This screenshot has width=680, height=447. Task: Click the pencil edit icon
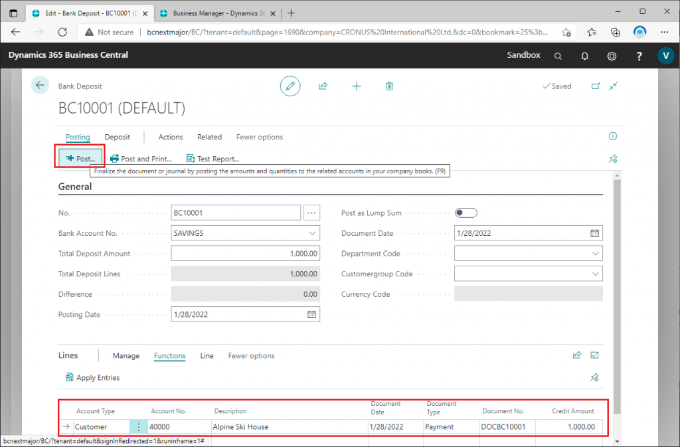click(290, 86)
